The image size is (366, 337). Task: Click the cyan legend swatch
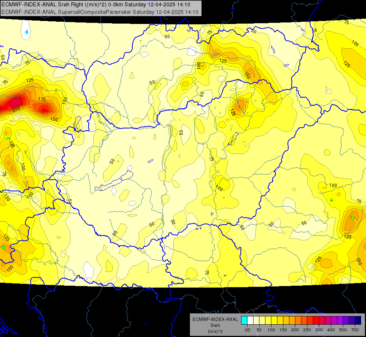coord(244,321)
